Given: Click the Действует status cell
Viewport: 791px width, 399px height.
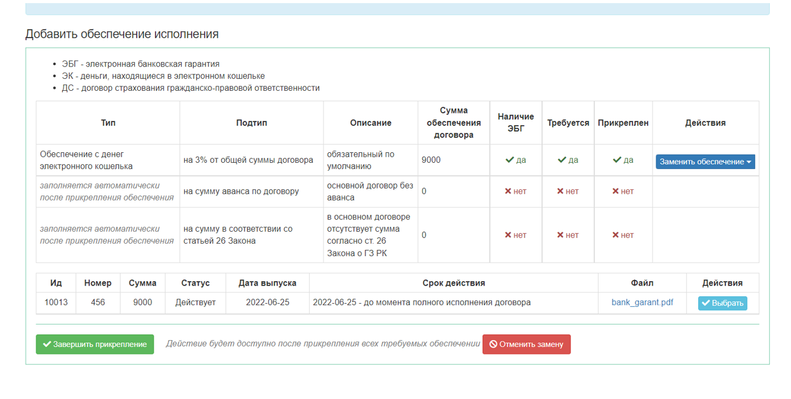Looking at the screenshot, I should point(195,303).
